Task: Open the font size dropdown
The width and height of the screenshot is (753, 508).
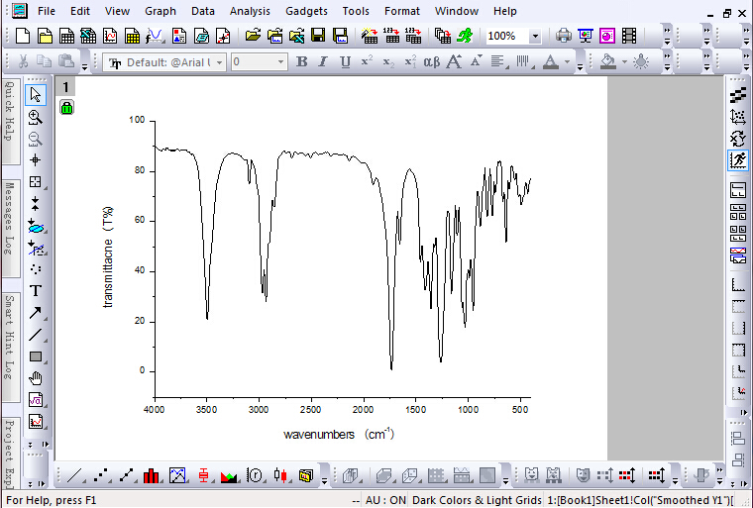Action: (x=280, y=62)
